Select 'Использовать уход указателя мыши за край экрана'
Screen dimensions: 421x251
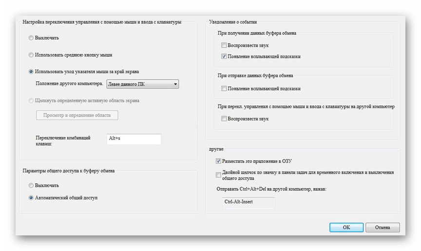32,71
